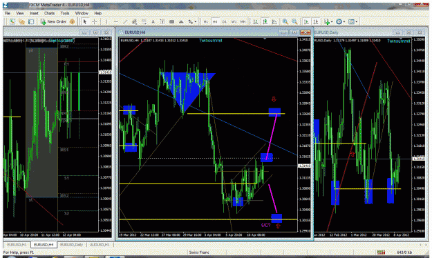Switch to the EURUSD,Daily chart tab
This screenshot has width=432, height=258.
71,244
